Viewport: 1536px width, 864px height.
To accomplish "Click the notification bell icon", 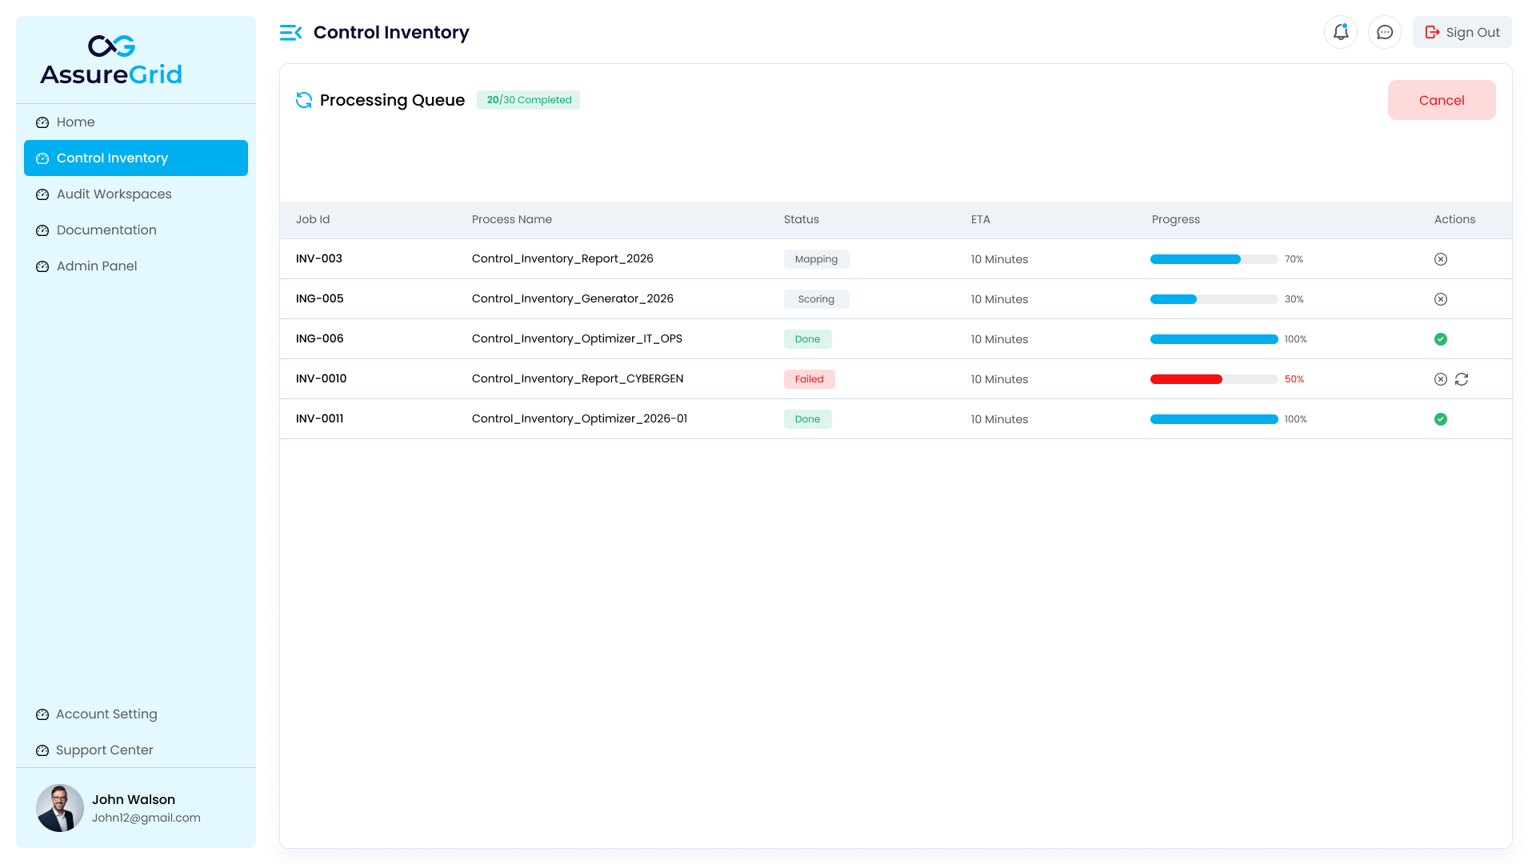I will [x=1341, y=32].
